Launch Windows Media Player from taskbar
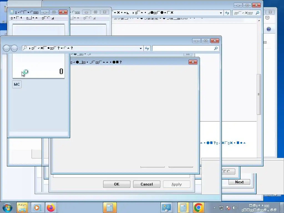The image size is (284, 213). [37, 207]
